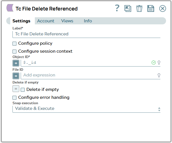Enable the Configure error handling checkbox
172x143 pixels.
click(x=14, y=98)
